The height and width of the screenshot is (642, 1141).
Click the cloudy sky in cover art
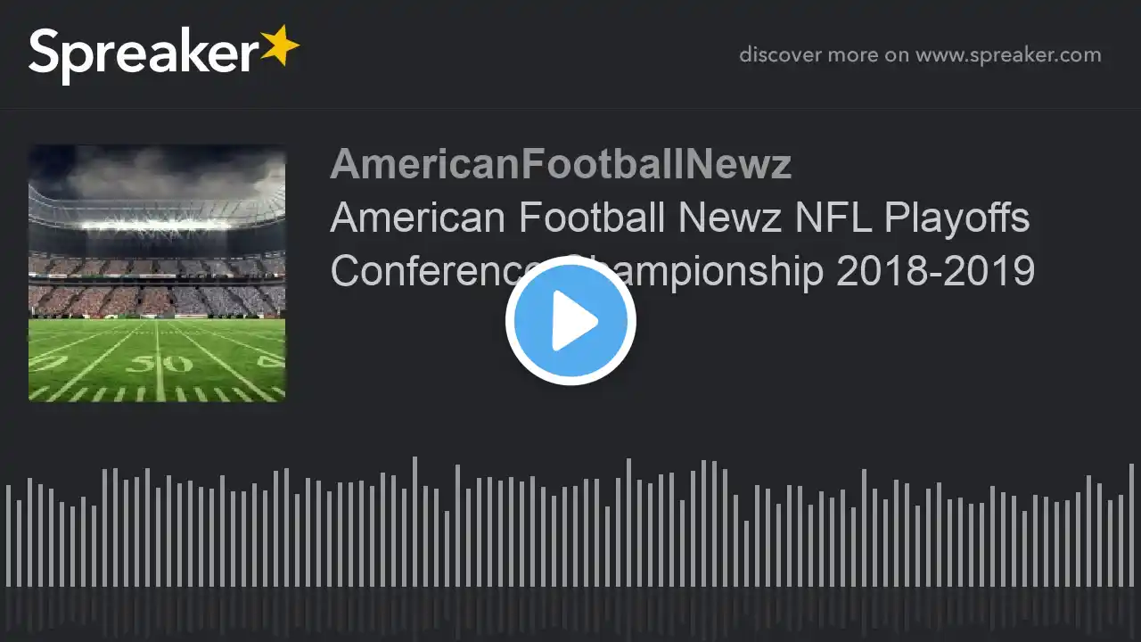point(157,174)
